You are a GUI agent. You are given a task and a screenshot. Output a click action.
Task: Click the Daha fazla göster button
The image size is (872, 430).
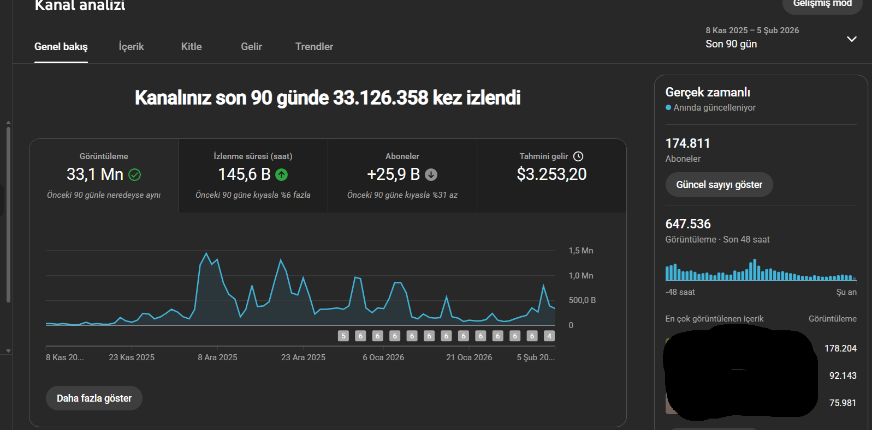tap(94, 398)
